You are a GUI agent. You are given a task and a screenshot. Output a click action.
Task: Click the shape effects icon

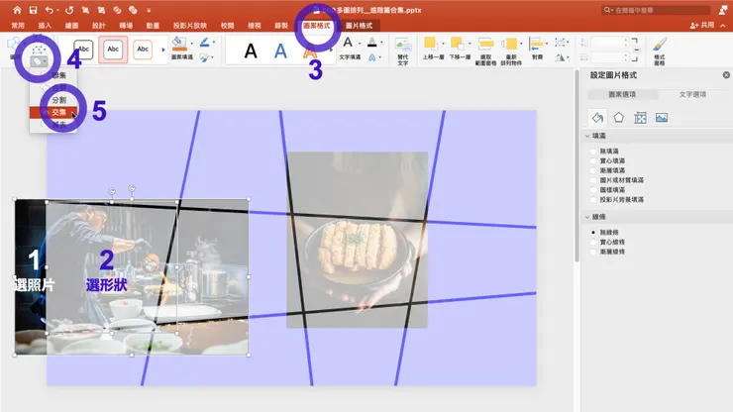(x=204, y=57)
